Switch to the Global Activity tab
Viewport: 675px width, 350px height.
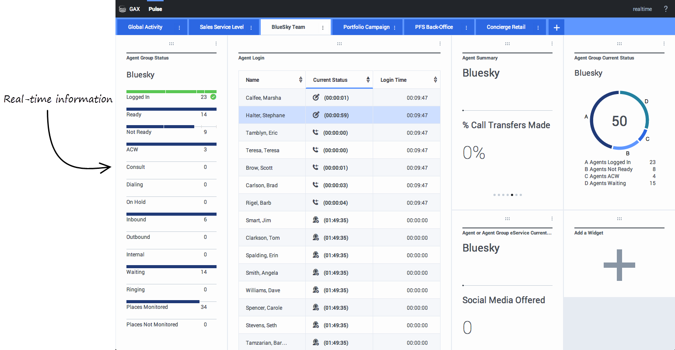tap(145, 27)
